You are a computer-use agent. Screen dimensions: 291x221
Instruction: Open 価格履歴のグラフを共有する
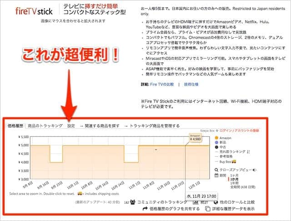tap(175, 209)
